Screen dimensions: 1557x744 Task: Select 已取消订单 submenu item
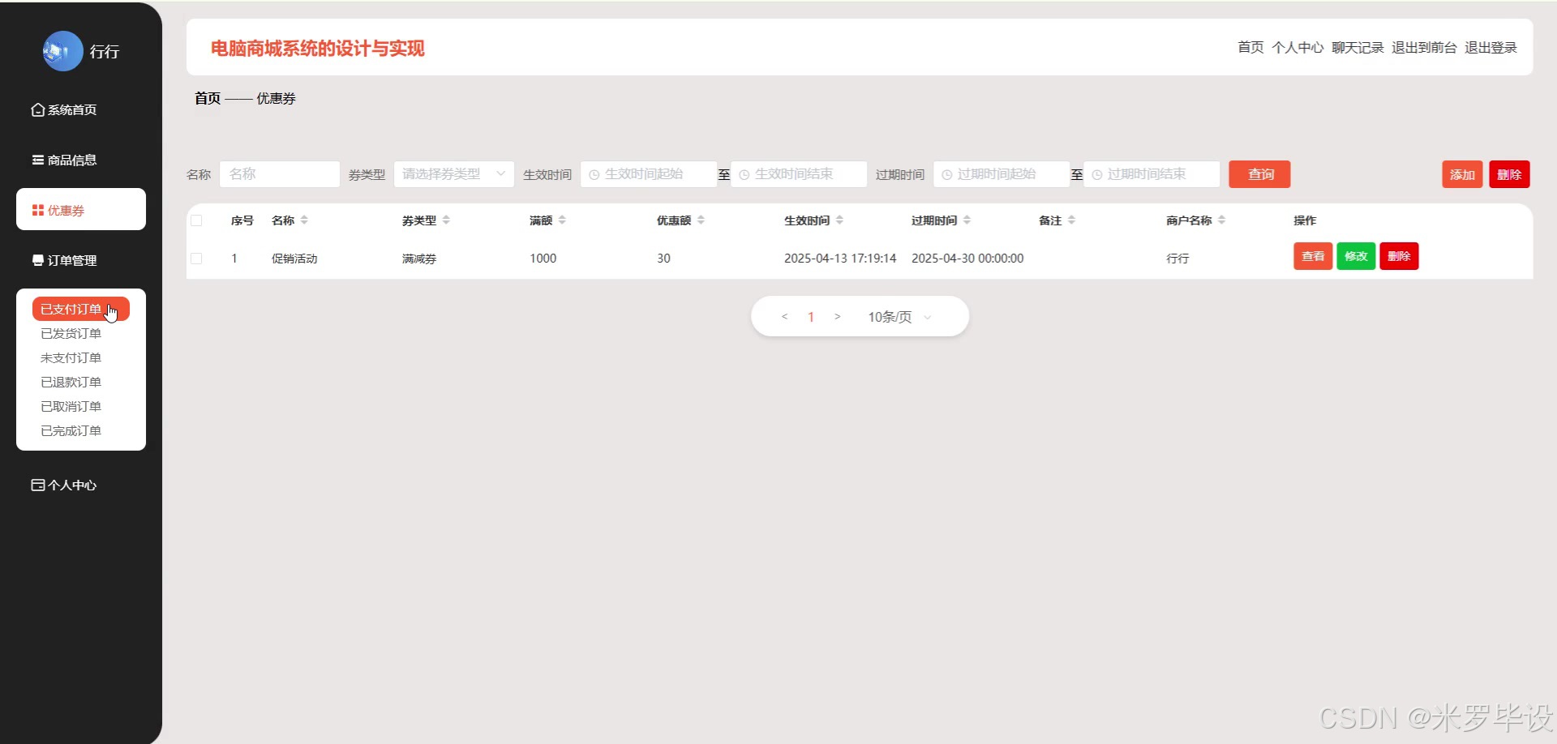(71, 406)
